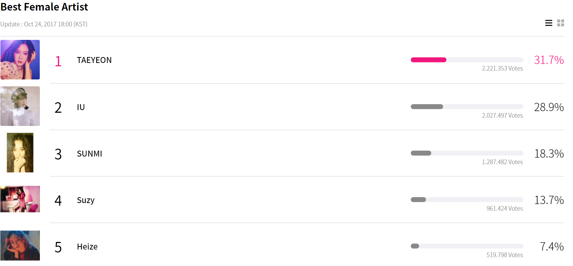573x266 pixels.
Task: Click the rank number 4
Action: (58, 200)
